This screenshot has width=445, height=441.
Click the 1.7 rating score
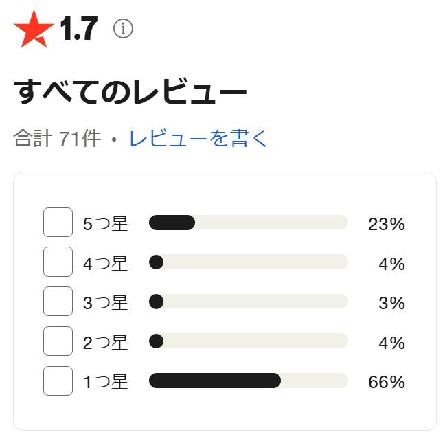click(79, 28)
